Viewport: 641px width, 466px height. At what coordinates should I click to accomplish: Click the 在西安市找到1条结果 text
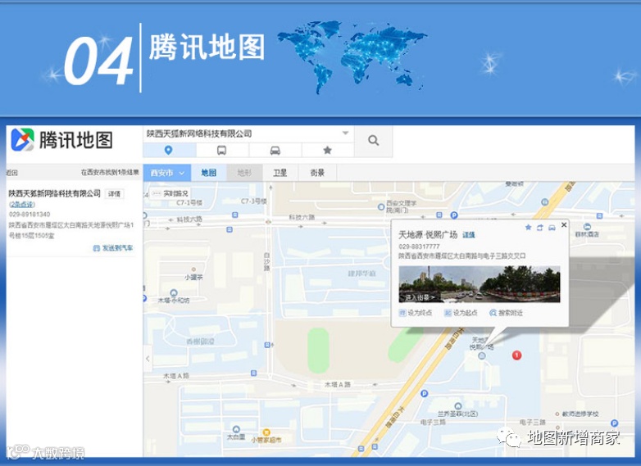pyautogui.click(x=110, y=172)
